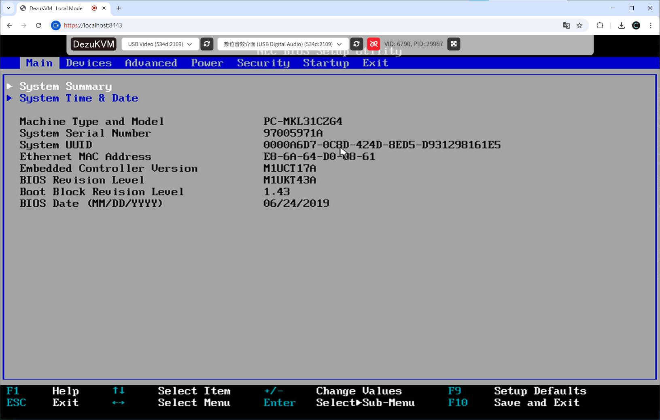Open the Google Translate page icon

[566, 25]
